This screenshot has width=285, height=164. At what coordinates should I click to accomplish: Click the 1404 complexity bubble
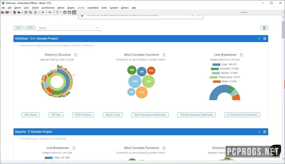[135, 81]
